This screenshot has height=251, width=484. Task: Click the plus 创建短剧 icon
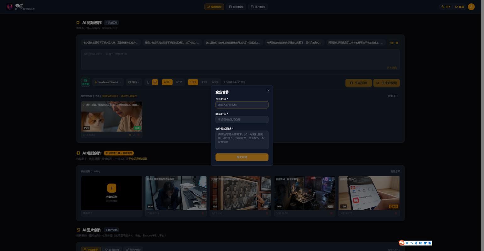click(x=111, y=188)
